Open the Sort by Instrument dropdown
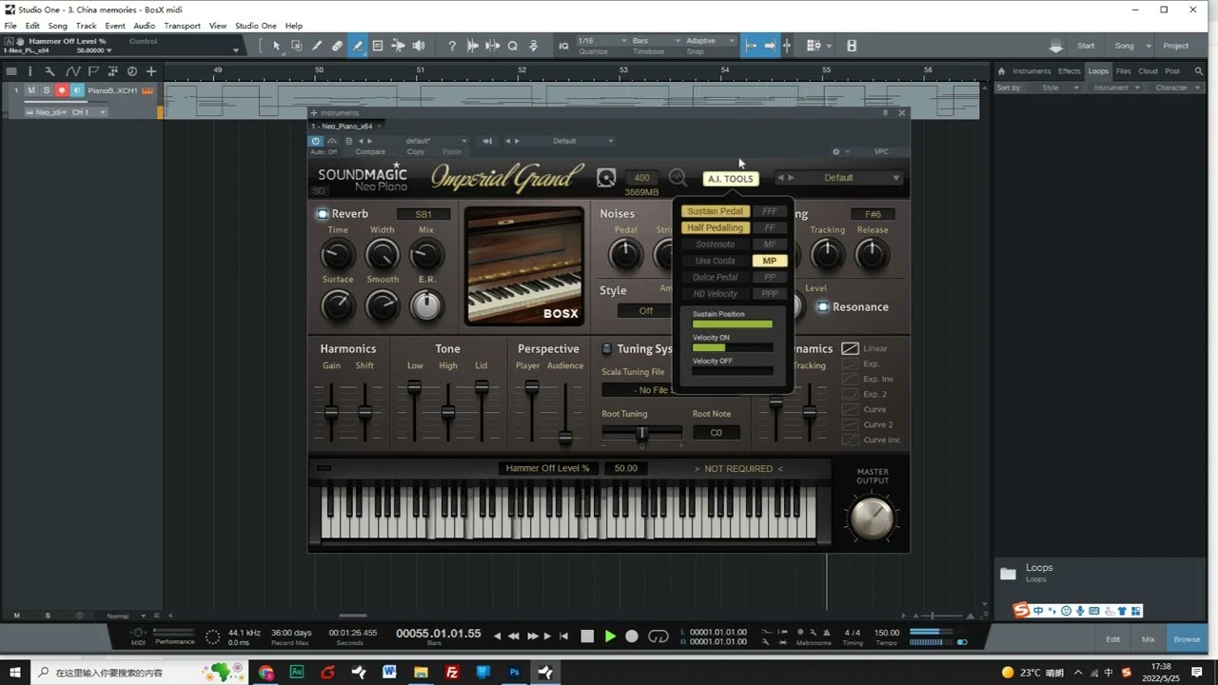This screenshot has width=1218, height=685. point(1116,88)
